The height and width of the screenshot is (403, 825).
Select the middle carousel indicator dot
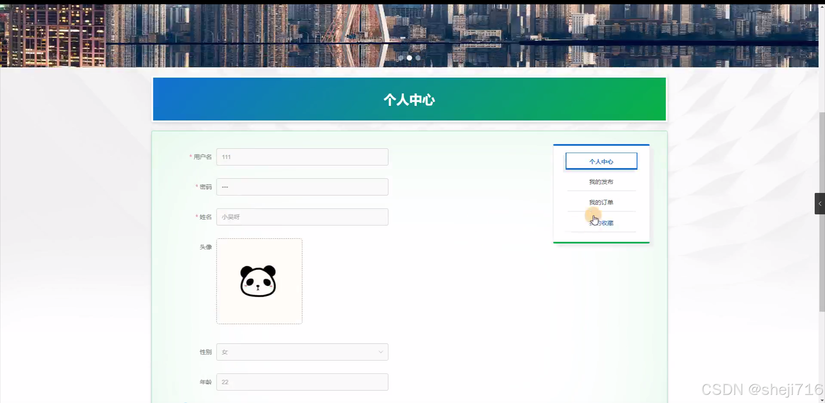[409, 58]
